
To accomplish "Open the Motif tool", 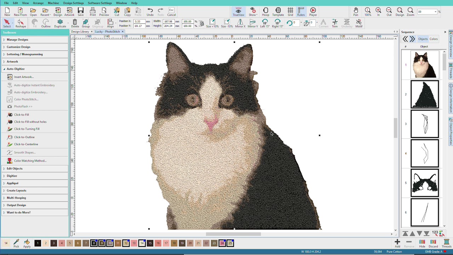I will tap(359, 24).
